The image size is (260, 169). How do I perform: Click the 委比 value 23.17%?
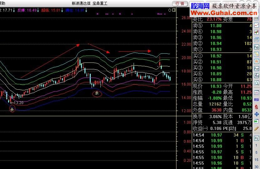pyautogui.click(x=214, y=19)
